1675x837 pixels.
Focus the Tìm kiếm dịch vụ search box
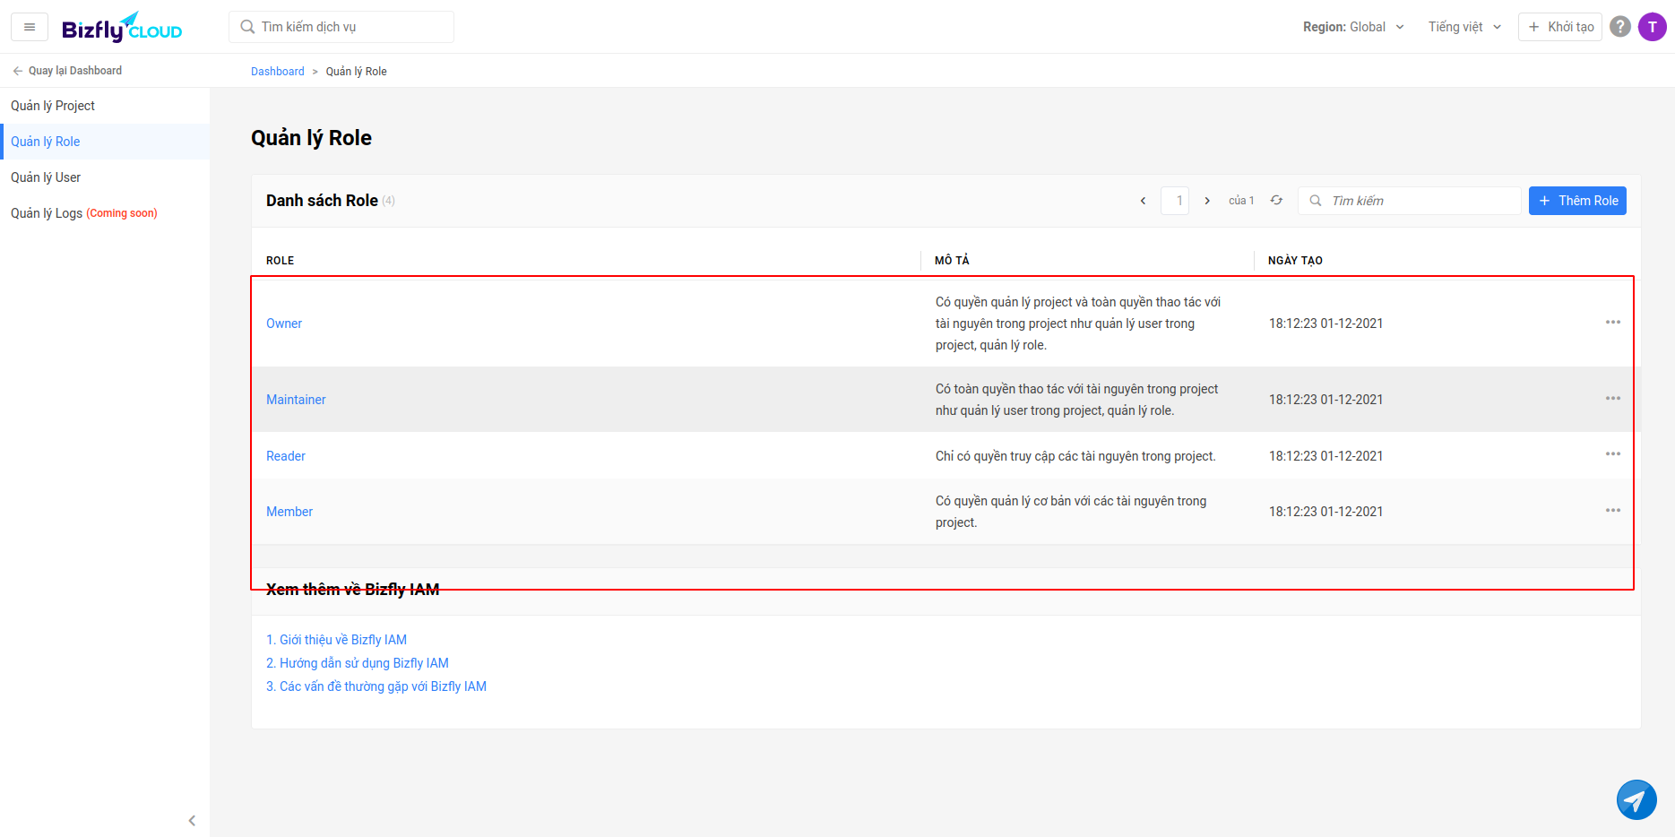coord(350,27)
